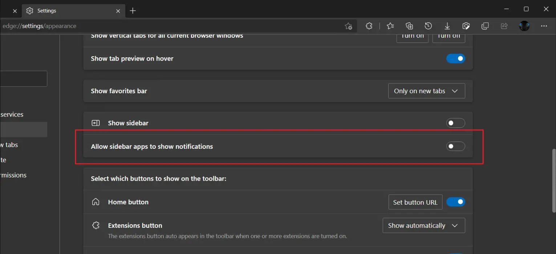The height and width of the screenshot is (254, 556).
Task: Open the Settings and more ellipsis menu
Action: [x=544, y=26]
